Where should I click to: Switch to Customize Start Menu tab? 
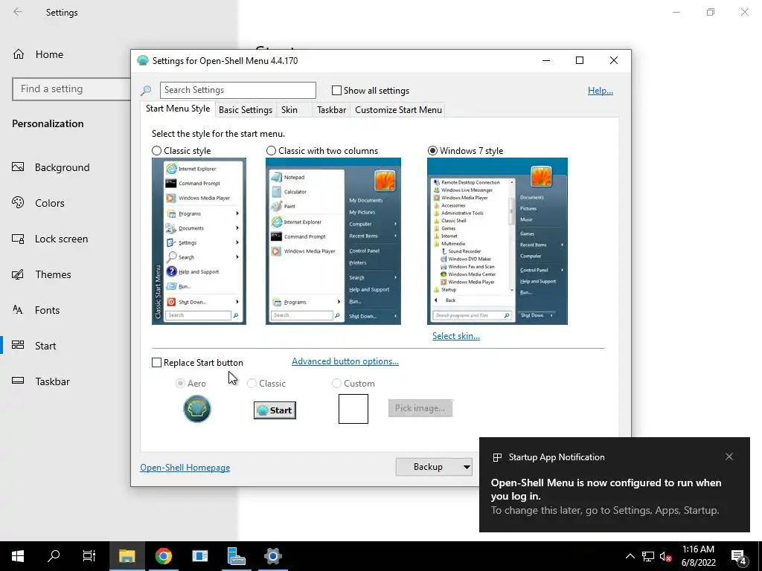[399, 110]
